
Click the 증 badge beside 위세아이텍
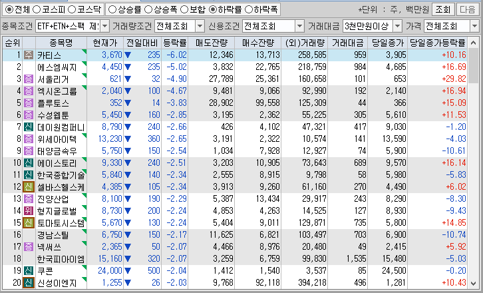(29, 139)
